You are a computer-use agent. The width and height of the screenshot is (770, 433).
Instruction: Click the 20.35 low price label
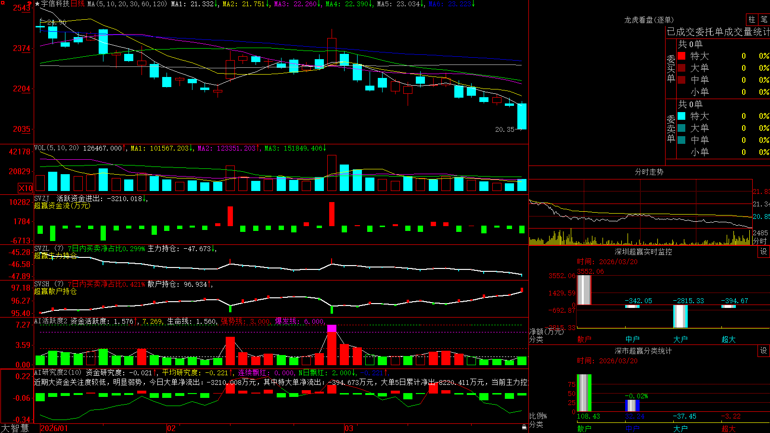point(505,129)
